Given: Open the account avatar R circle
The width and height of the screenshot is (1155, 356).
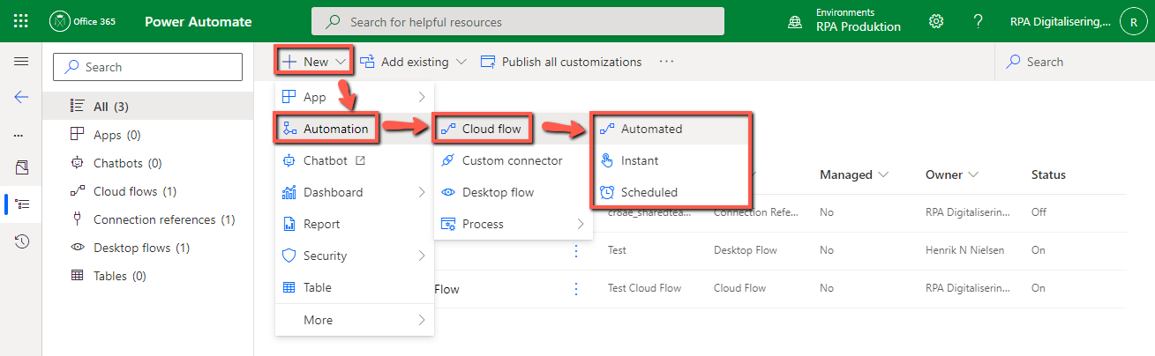Looking at the screenshot, I should pos(1133,21).
